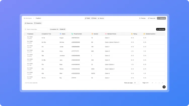Show Partial (2) responses
Screen dimensions: 189x106
point(62,29)
